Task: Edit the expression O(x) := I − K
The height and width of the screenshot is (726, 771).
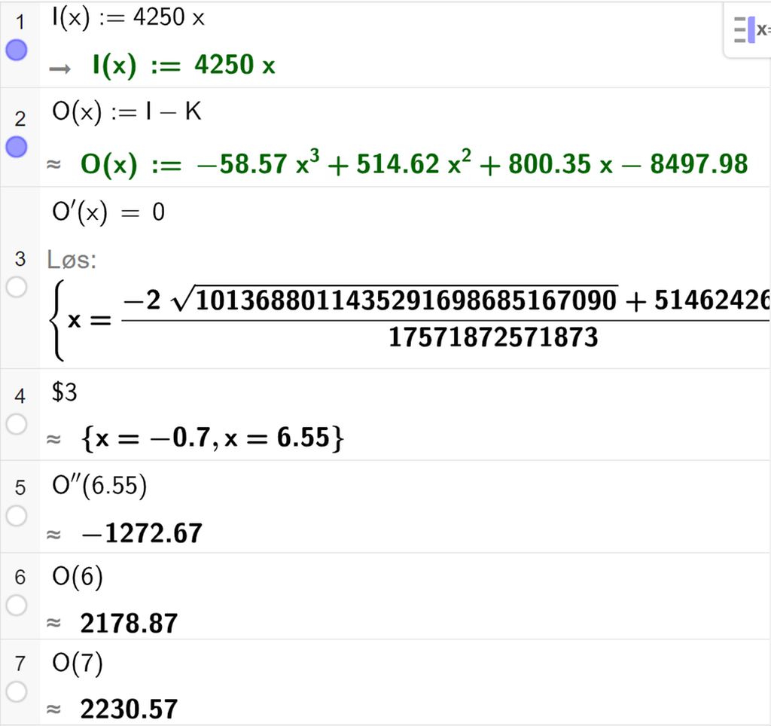Action: tap(124, 112)
